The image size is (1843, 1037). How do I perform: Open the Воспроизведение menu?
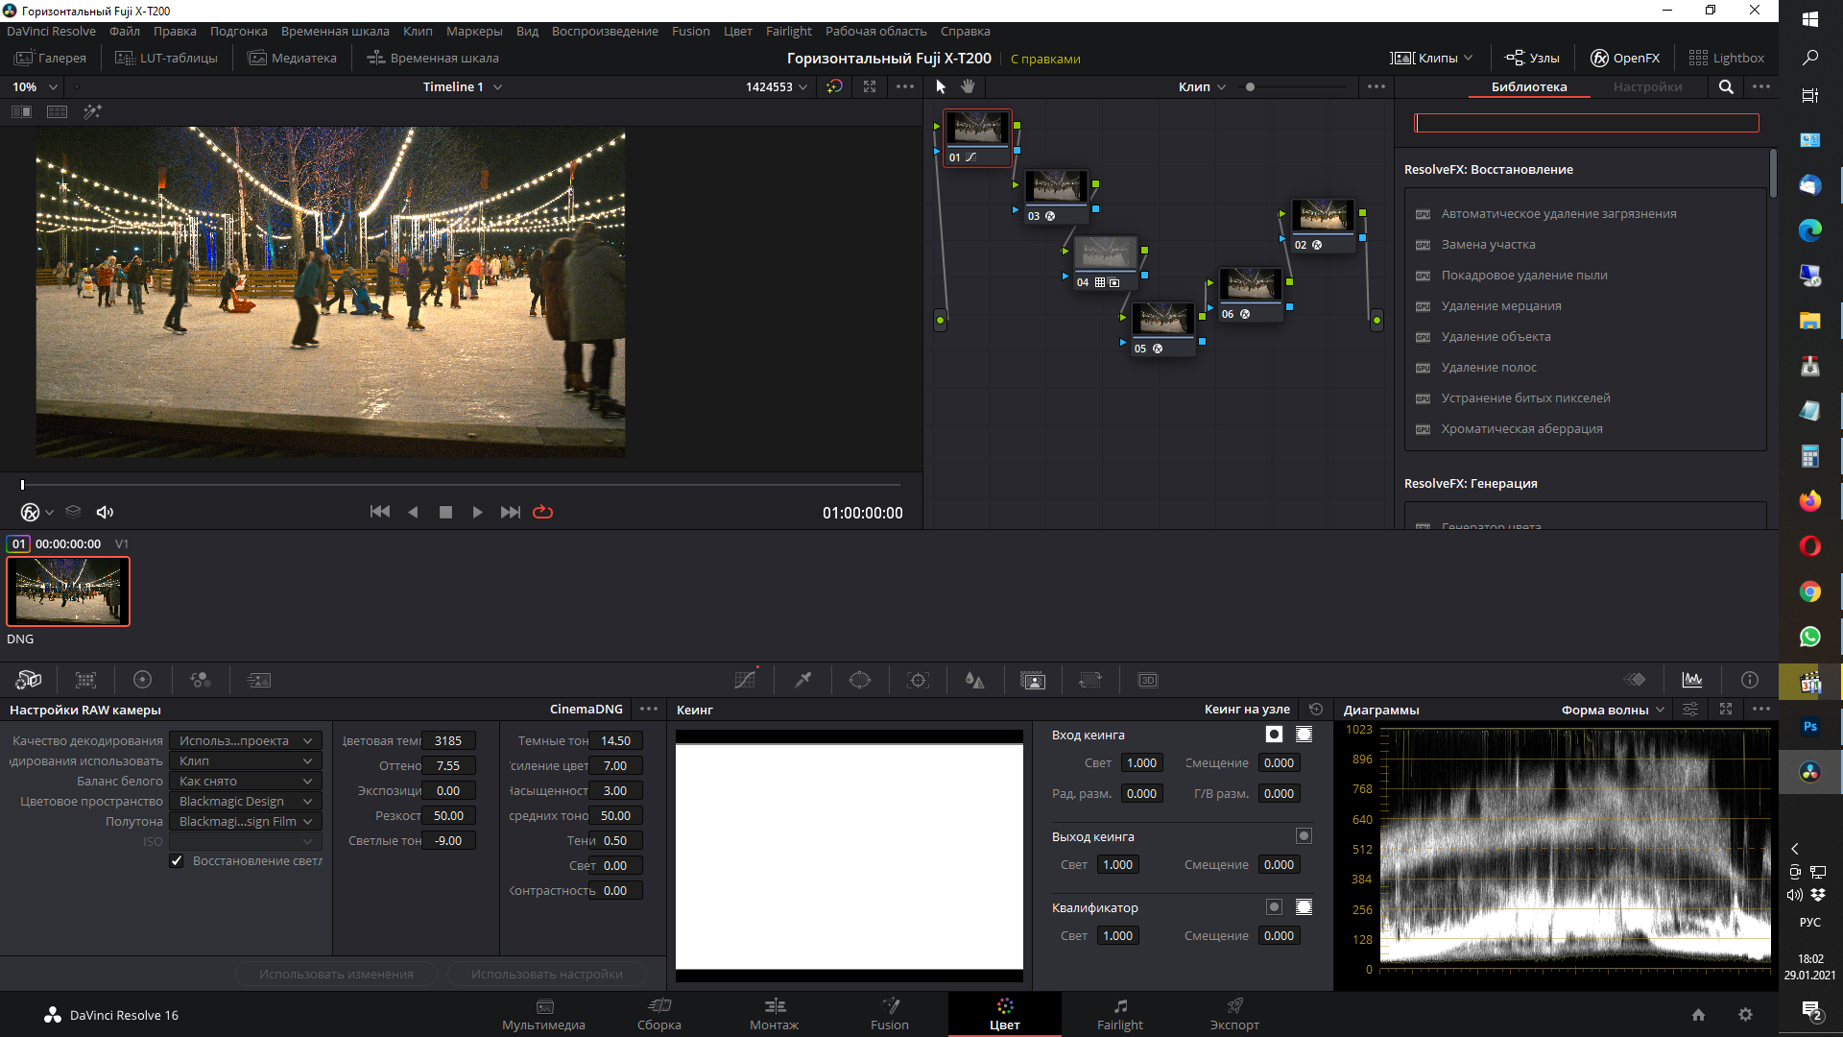[605, 31]
